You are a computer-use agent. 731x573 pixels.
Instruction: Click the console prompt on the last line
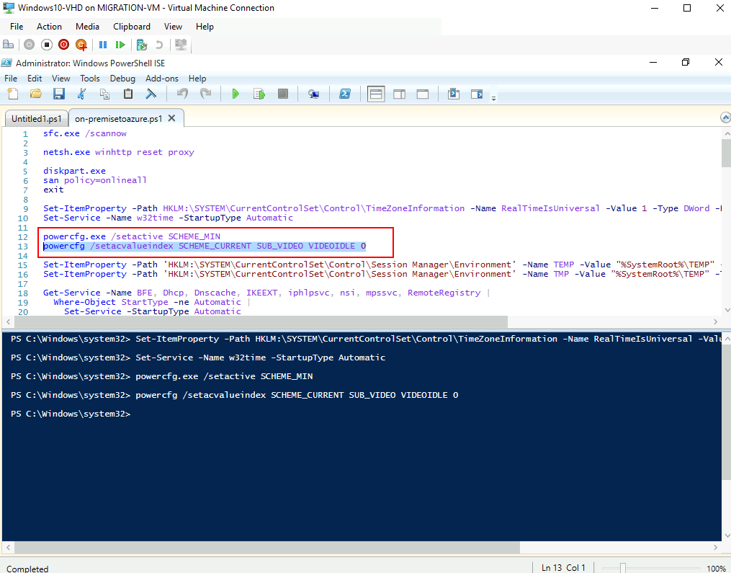tap(71, 414)
